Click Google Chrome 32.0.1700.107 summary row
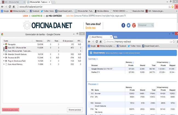The image size is (178, 115). click(x=133, y=69)
